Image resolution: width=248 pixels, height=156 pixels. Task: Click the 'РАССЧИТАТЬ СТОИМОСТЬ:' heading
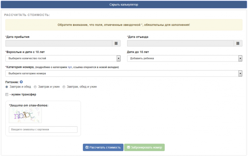[x=27, y=15]
